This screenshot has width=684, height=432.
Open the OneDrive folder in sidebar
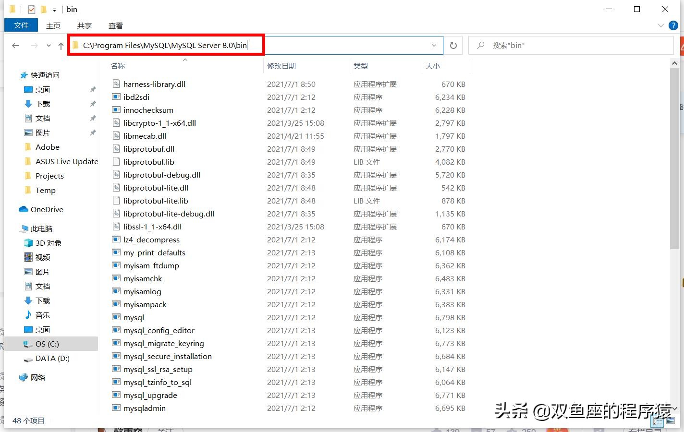[48, 209]
